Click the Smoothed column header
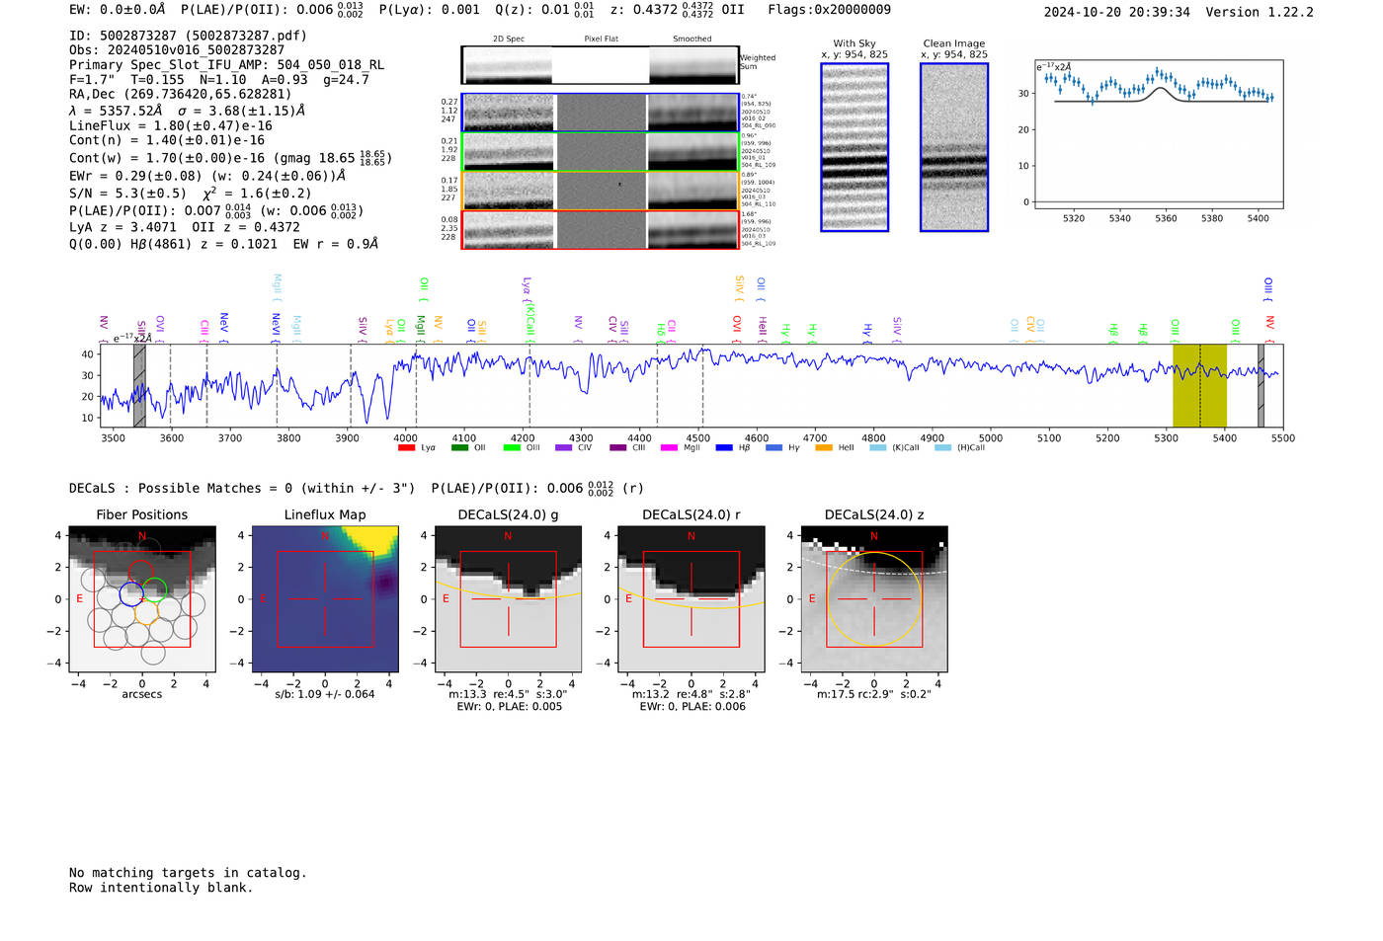 coord(692,39)
